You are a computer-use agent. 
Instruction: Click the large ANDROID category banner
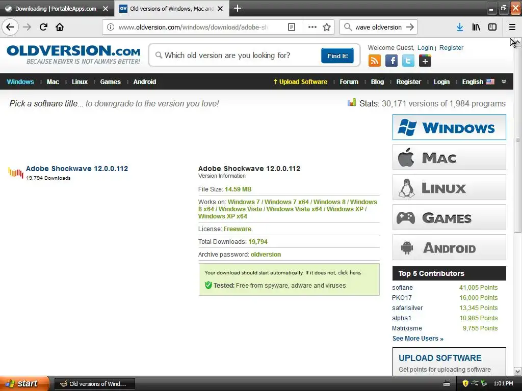point(449,247)
